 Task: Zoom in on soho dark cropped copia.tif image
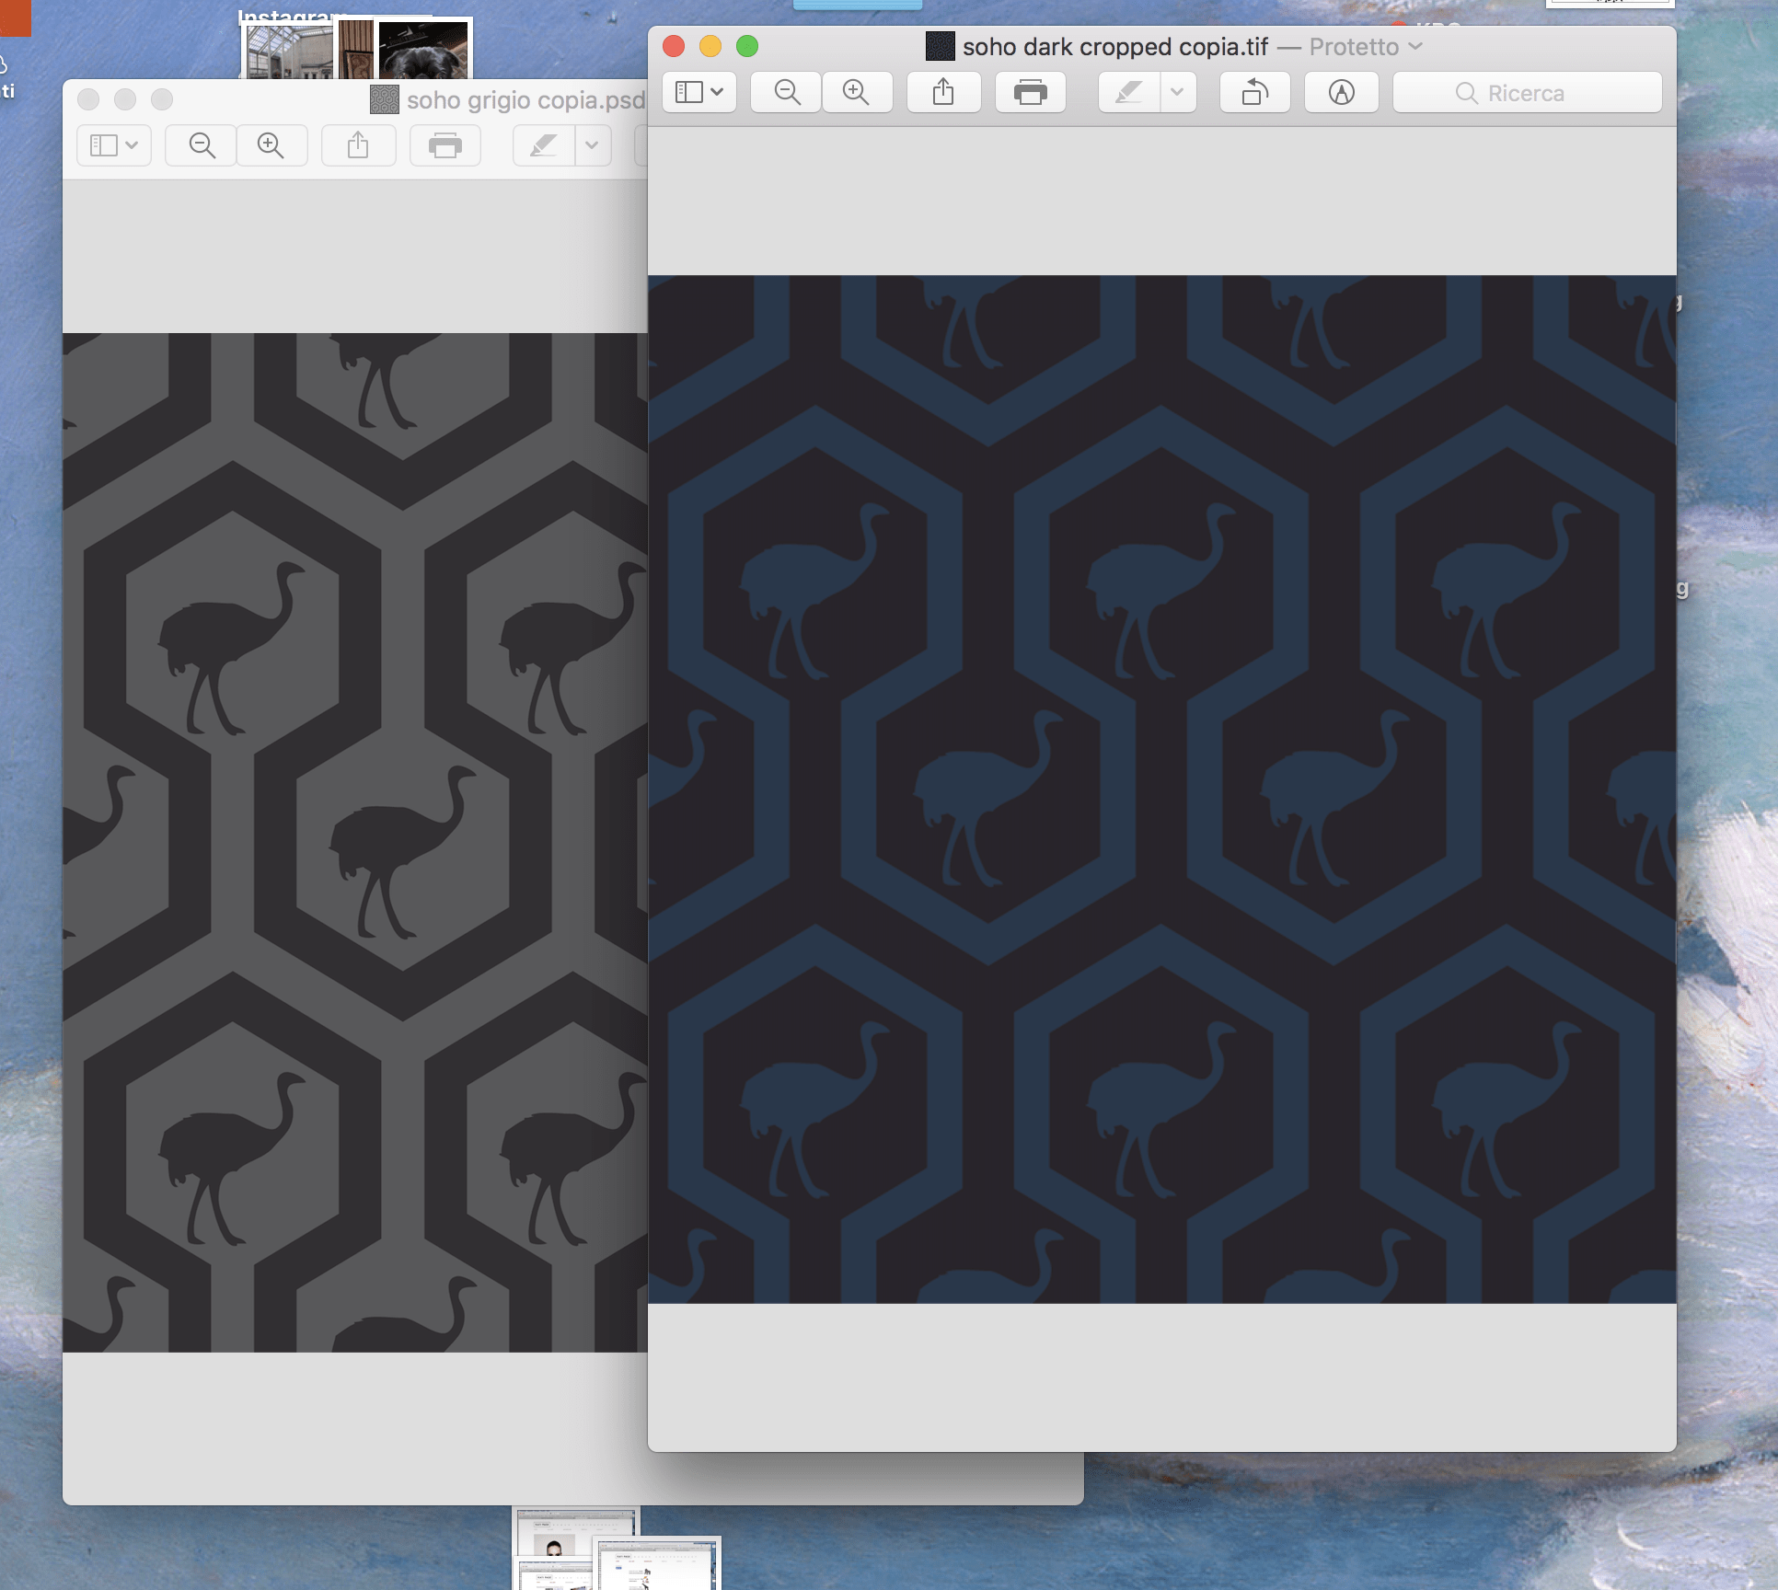coord(857,92)
